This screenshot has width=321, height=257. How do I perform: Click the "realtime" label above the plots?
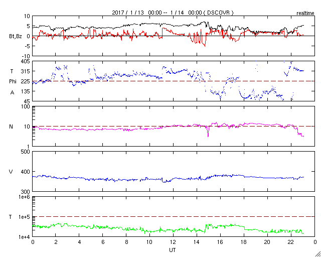pyautogui.click(x=305, y=14)
